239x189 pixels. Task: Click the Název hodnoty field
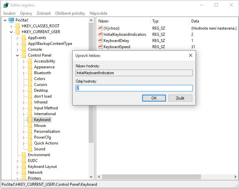(134, 73)
